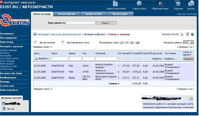
Task: Open Изменения в работе с заказами news link
Action: [x=168, y=104]
